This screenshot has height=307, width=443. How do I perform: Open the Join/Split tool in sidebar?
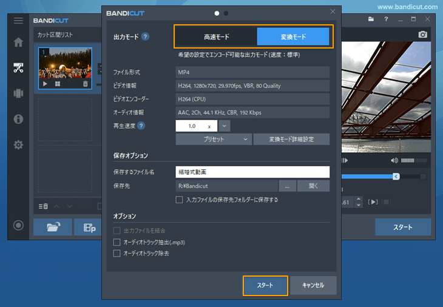pos(18,93)
